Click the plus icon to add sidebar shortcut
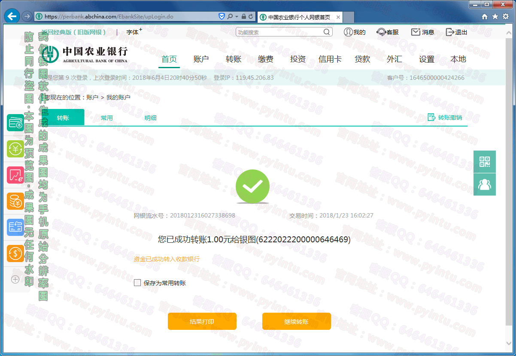This screenshot has width=516, height=356. [15, 279]
